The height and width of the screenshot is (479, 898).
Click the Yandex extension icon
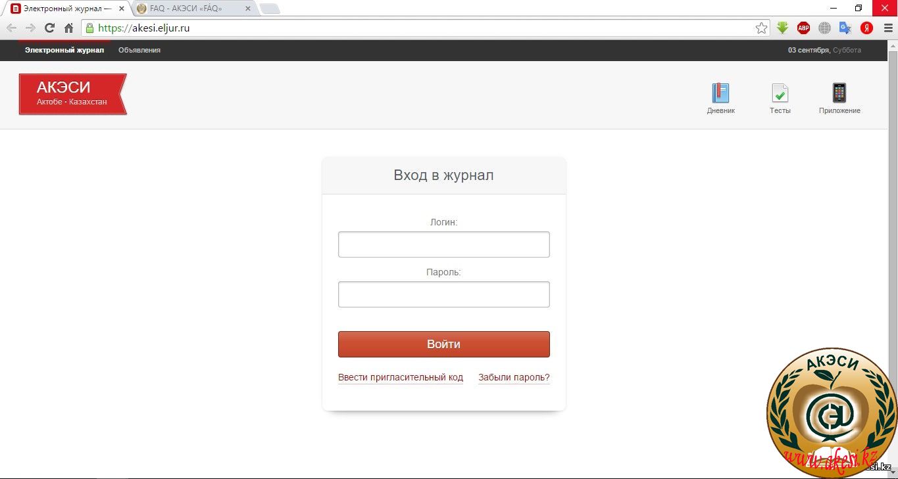866,28
